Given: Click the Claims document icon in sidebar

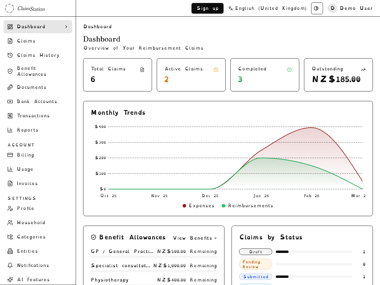Looking at the screenshot, I should pos(10,41).
